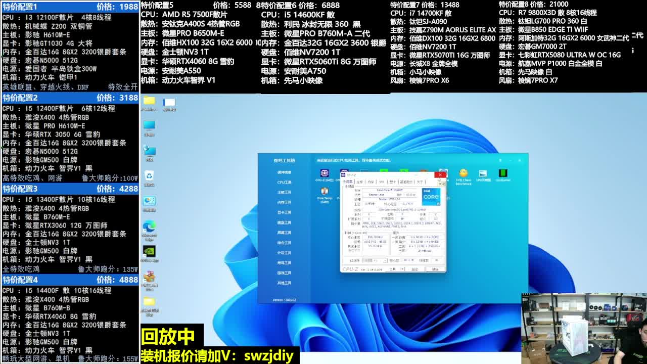
Task: Select 主板工具 in toolbox sidebar
Action: click(284, 192)
